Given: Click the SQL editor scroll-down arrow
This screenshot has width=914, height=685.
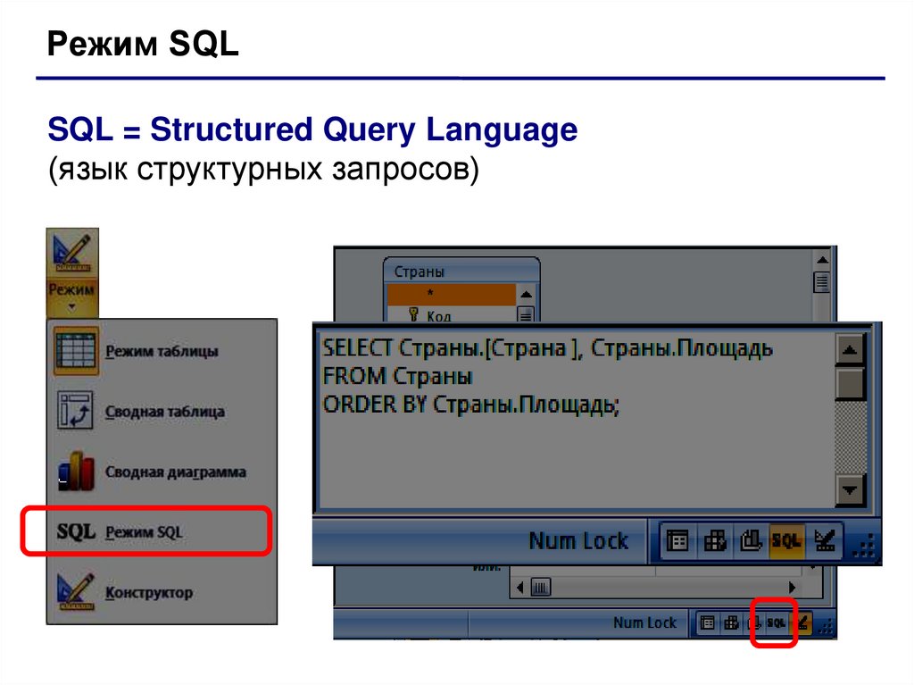Looking at the screenshot, I should click(850, 490).
